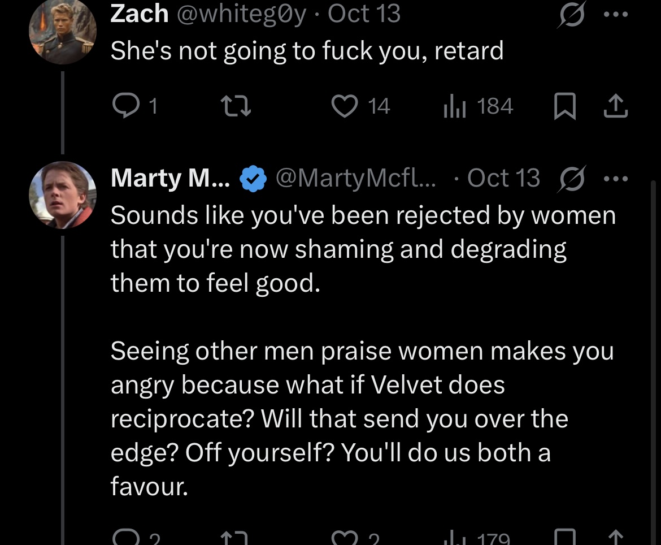Open Oct 13 timestamp on Marty's tweet
661x545 pixels.
[503, 178]
